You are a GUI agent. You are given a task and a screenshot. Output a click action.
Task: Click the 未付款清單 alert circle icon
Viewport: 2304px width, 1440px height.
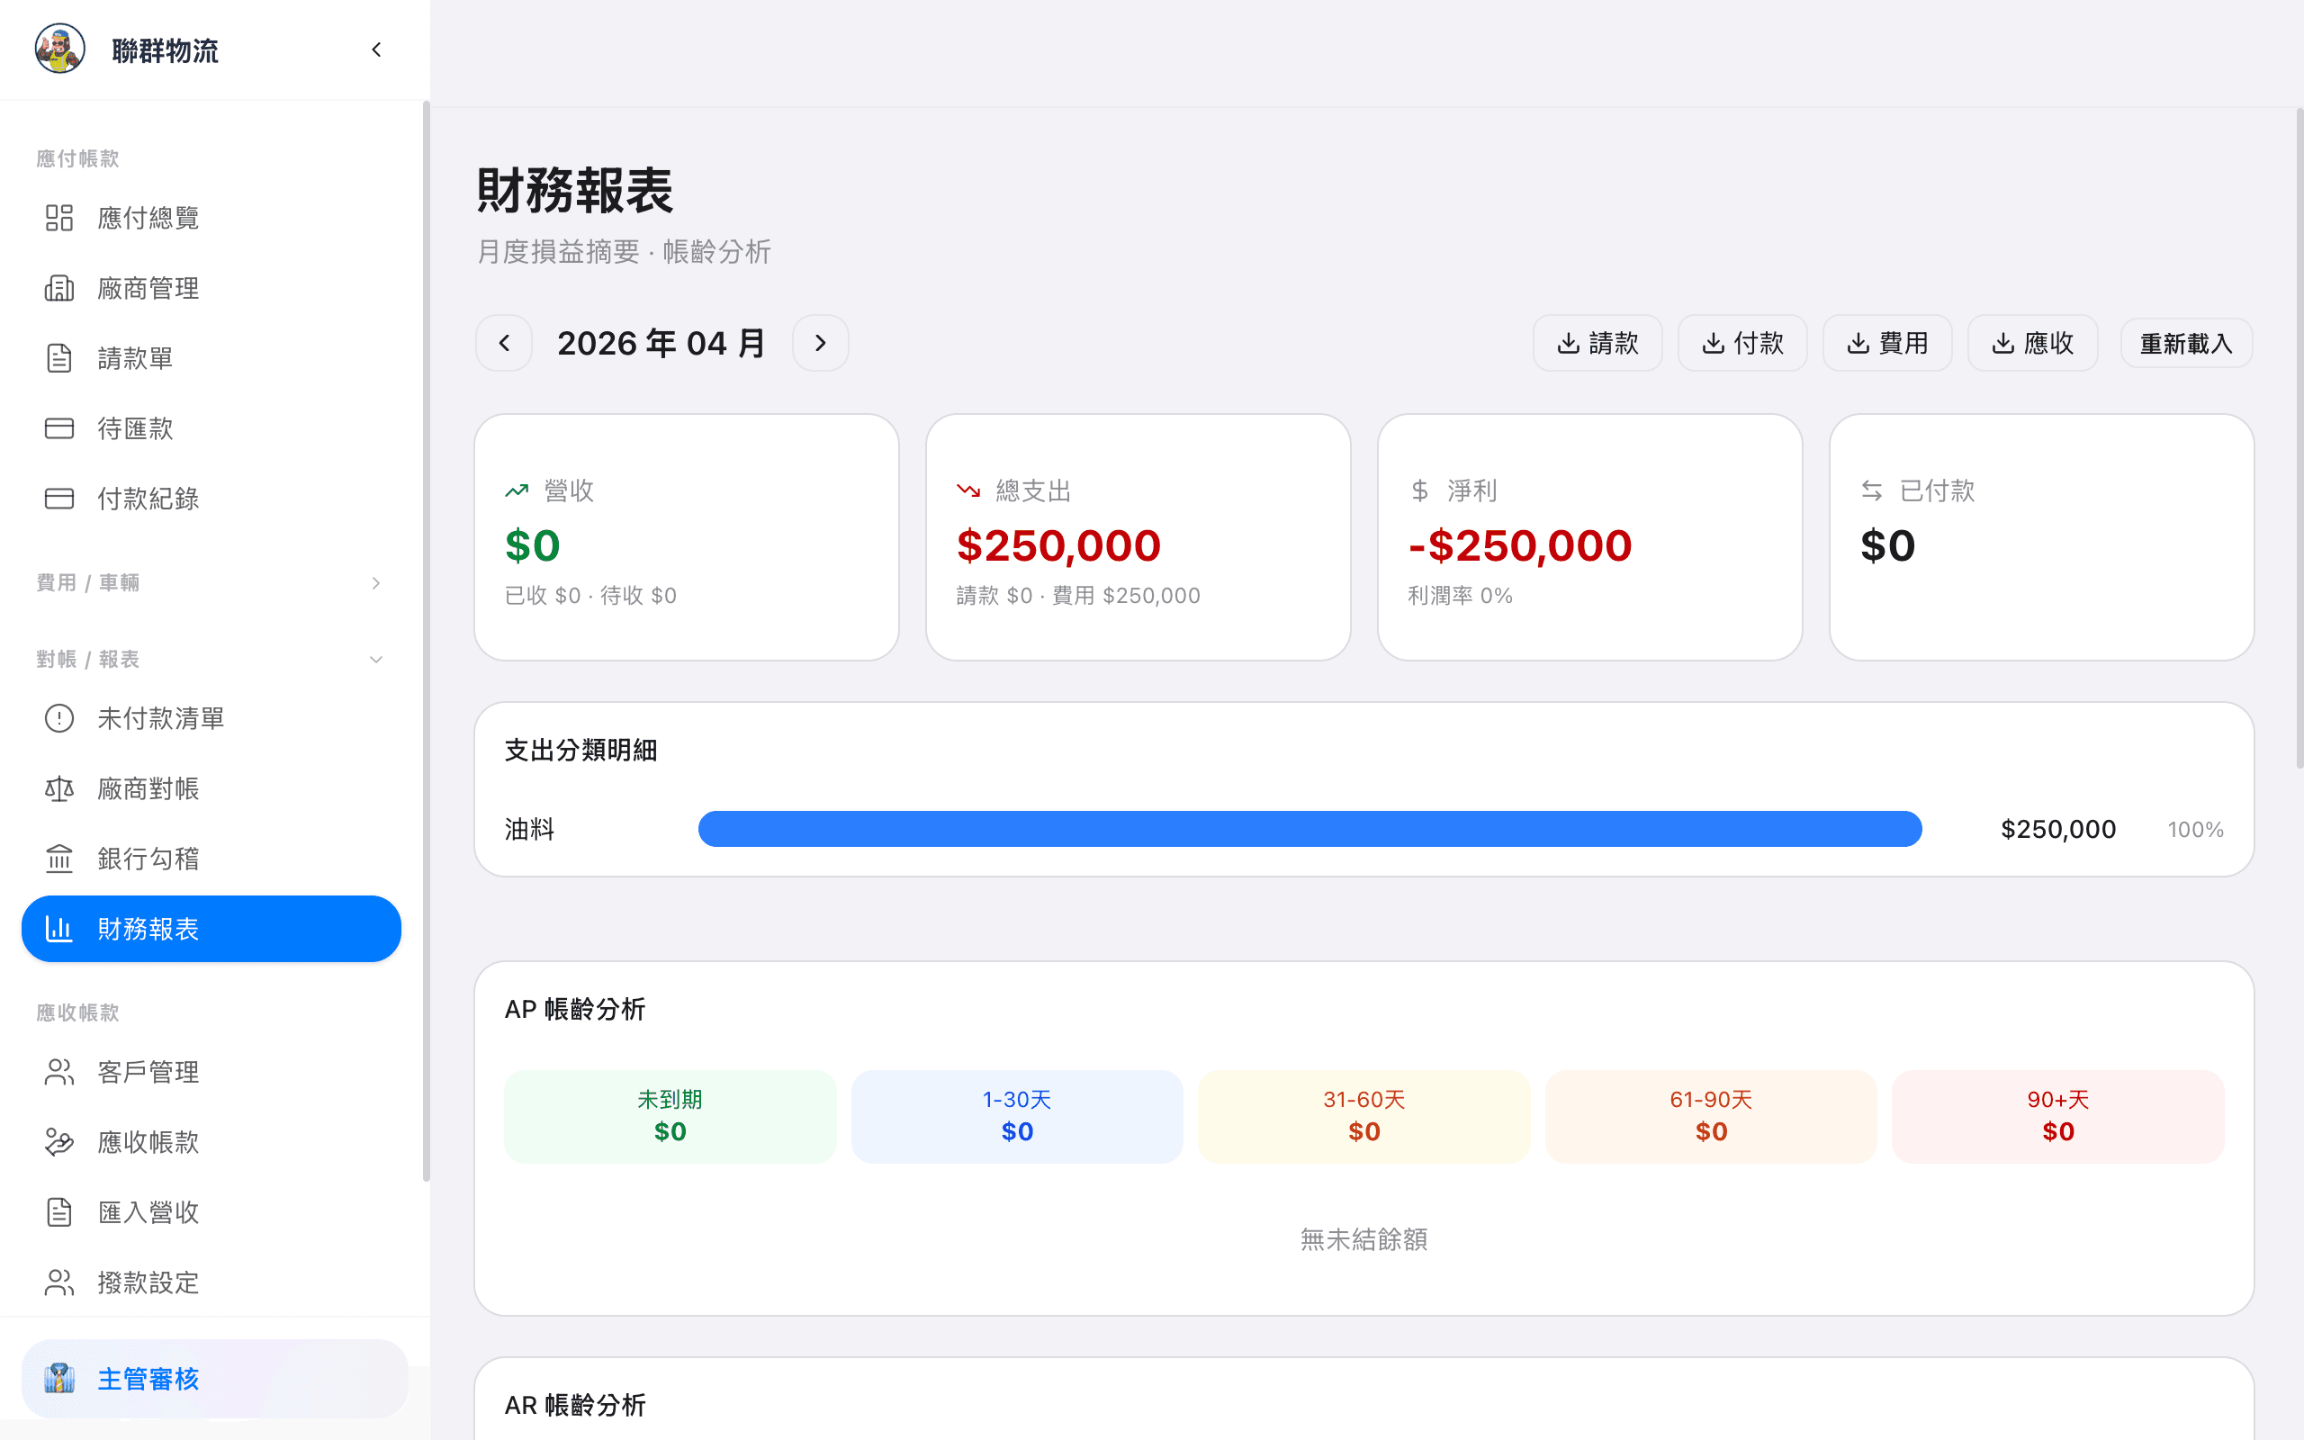click(x=59, y=718)
